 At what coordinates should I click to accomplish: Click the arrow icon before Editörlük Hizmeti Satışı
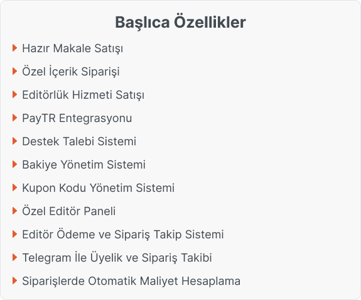pos(14,94)
